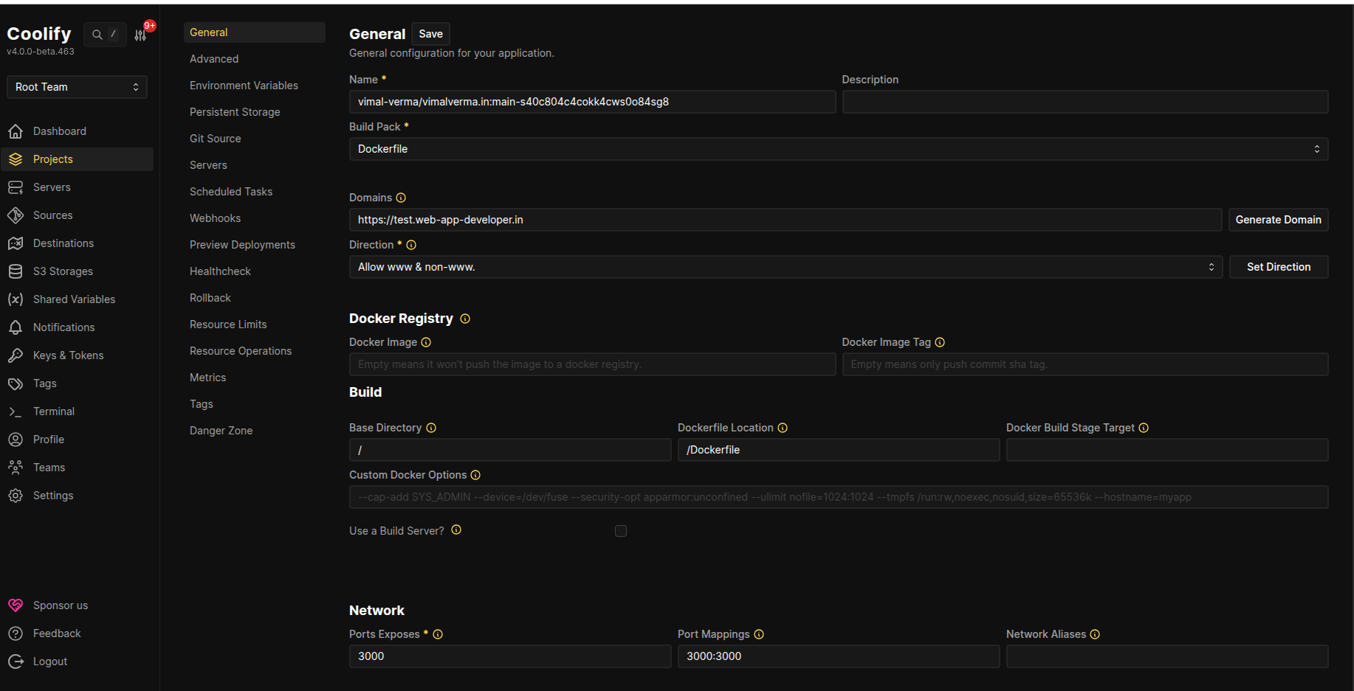Click the Notifications bell icon
The width and height of the screenshot is (1354, 691).
(16, 327)
